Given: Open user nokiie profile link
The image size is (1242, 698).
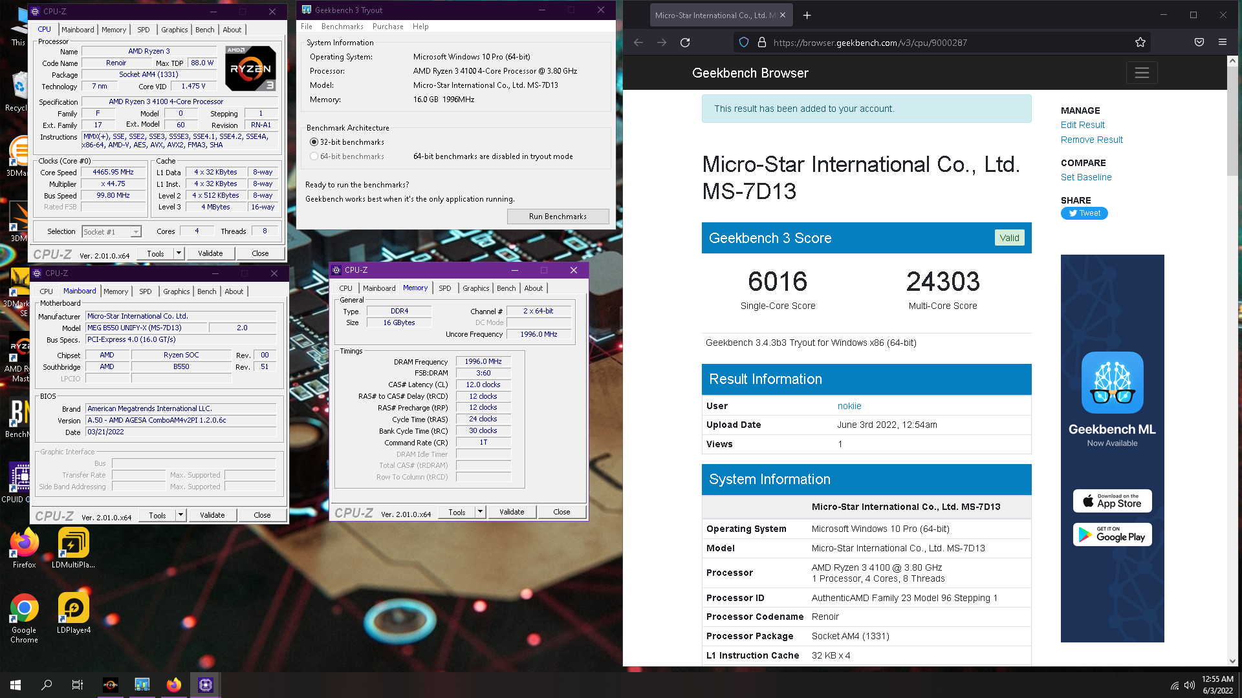Looking at the screenshot, I should [849, 406].
